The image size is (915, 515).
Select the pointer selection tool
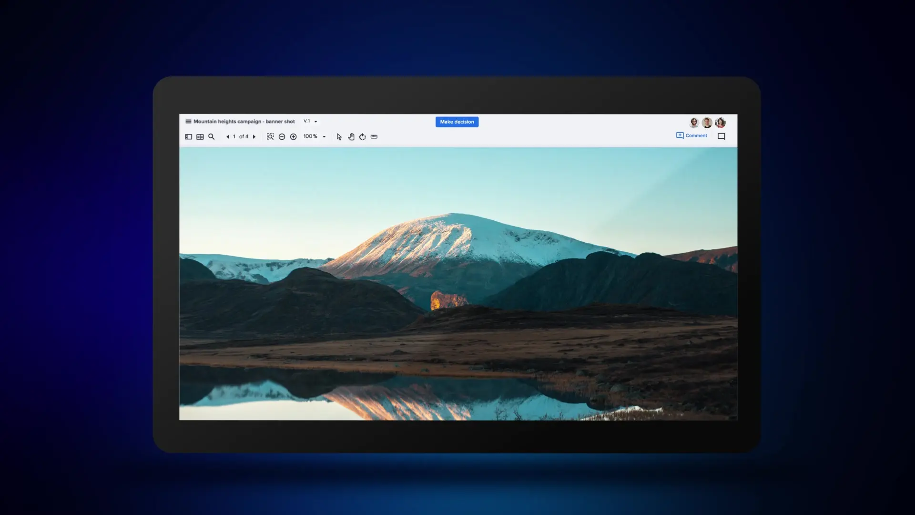(x=339, y=137)
